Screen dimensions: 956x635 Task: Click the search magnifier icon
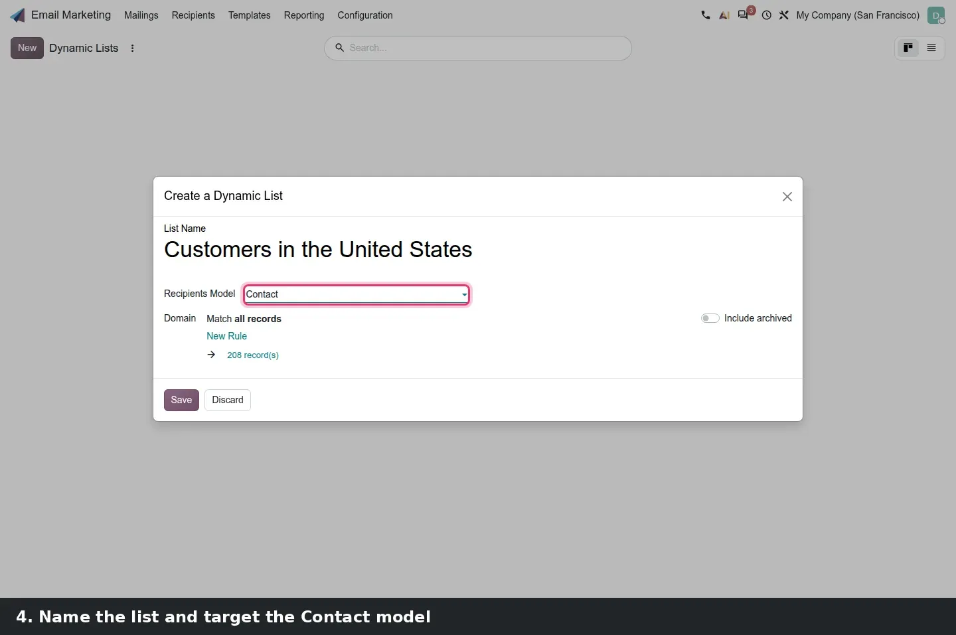tap(339, 48)
